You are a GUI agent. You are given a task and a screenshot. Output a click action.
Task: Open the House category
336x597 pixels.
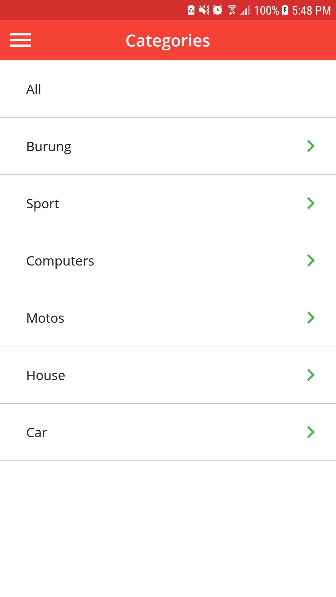tap(46, 376)
